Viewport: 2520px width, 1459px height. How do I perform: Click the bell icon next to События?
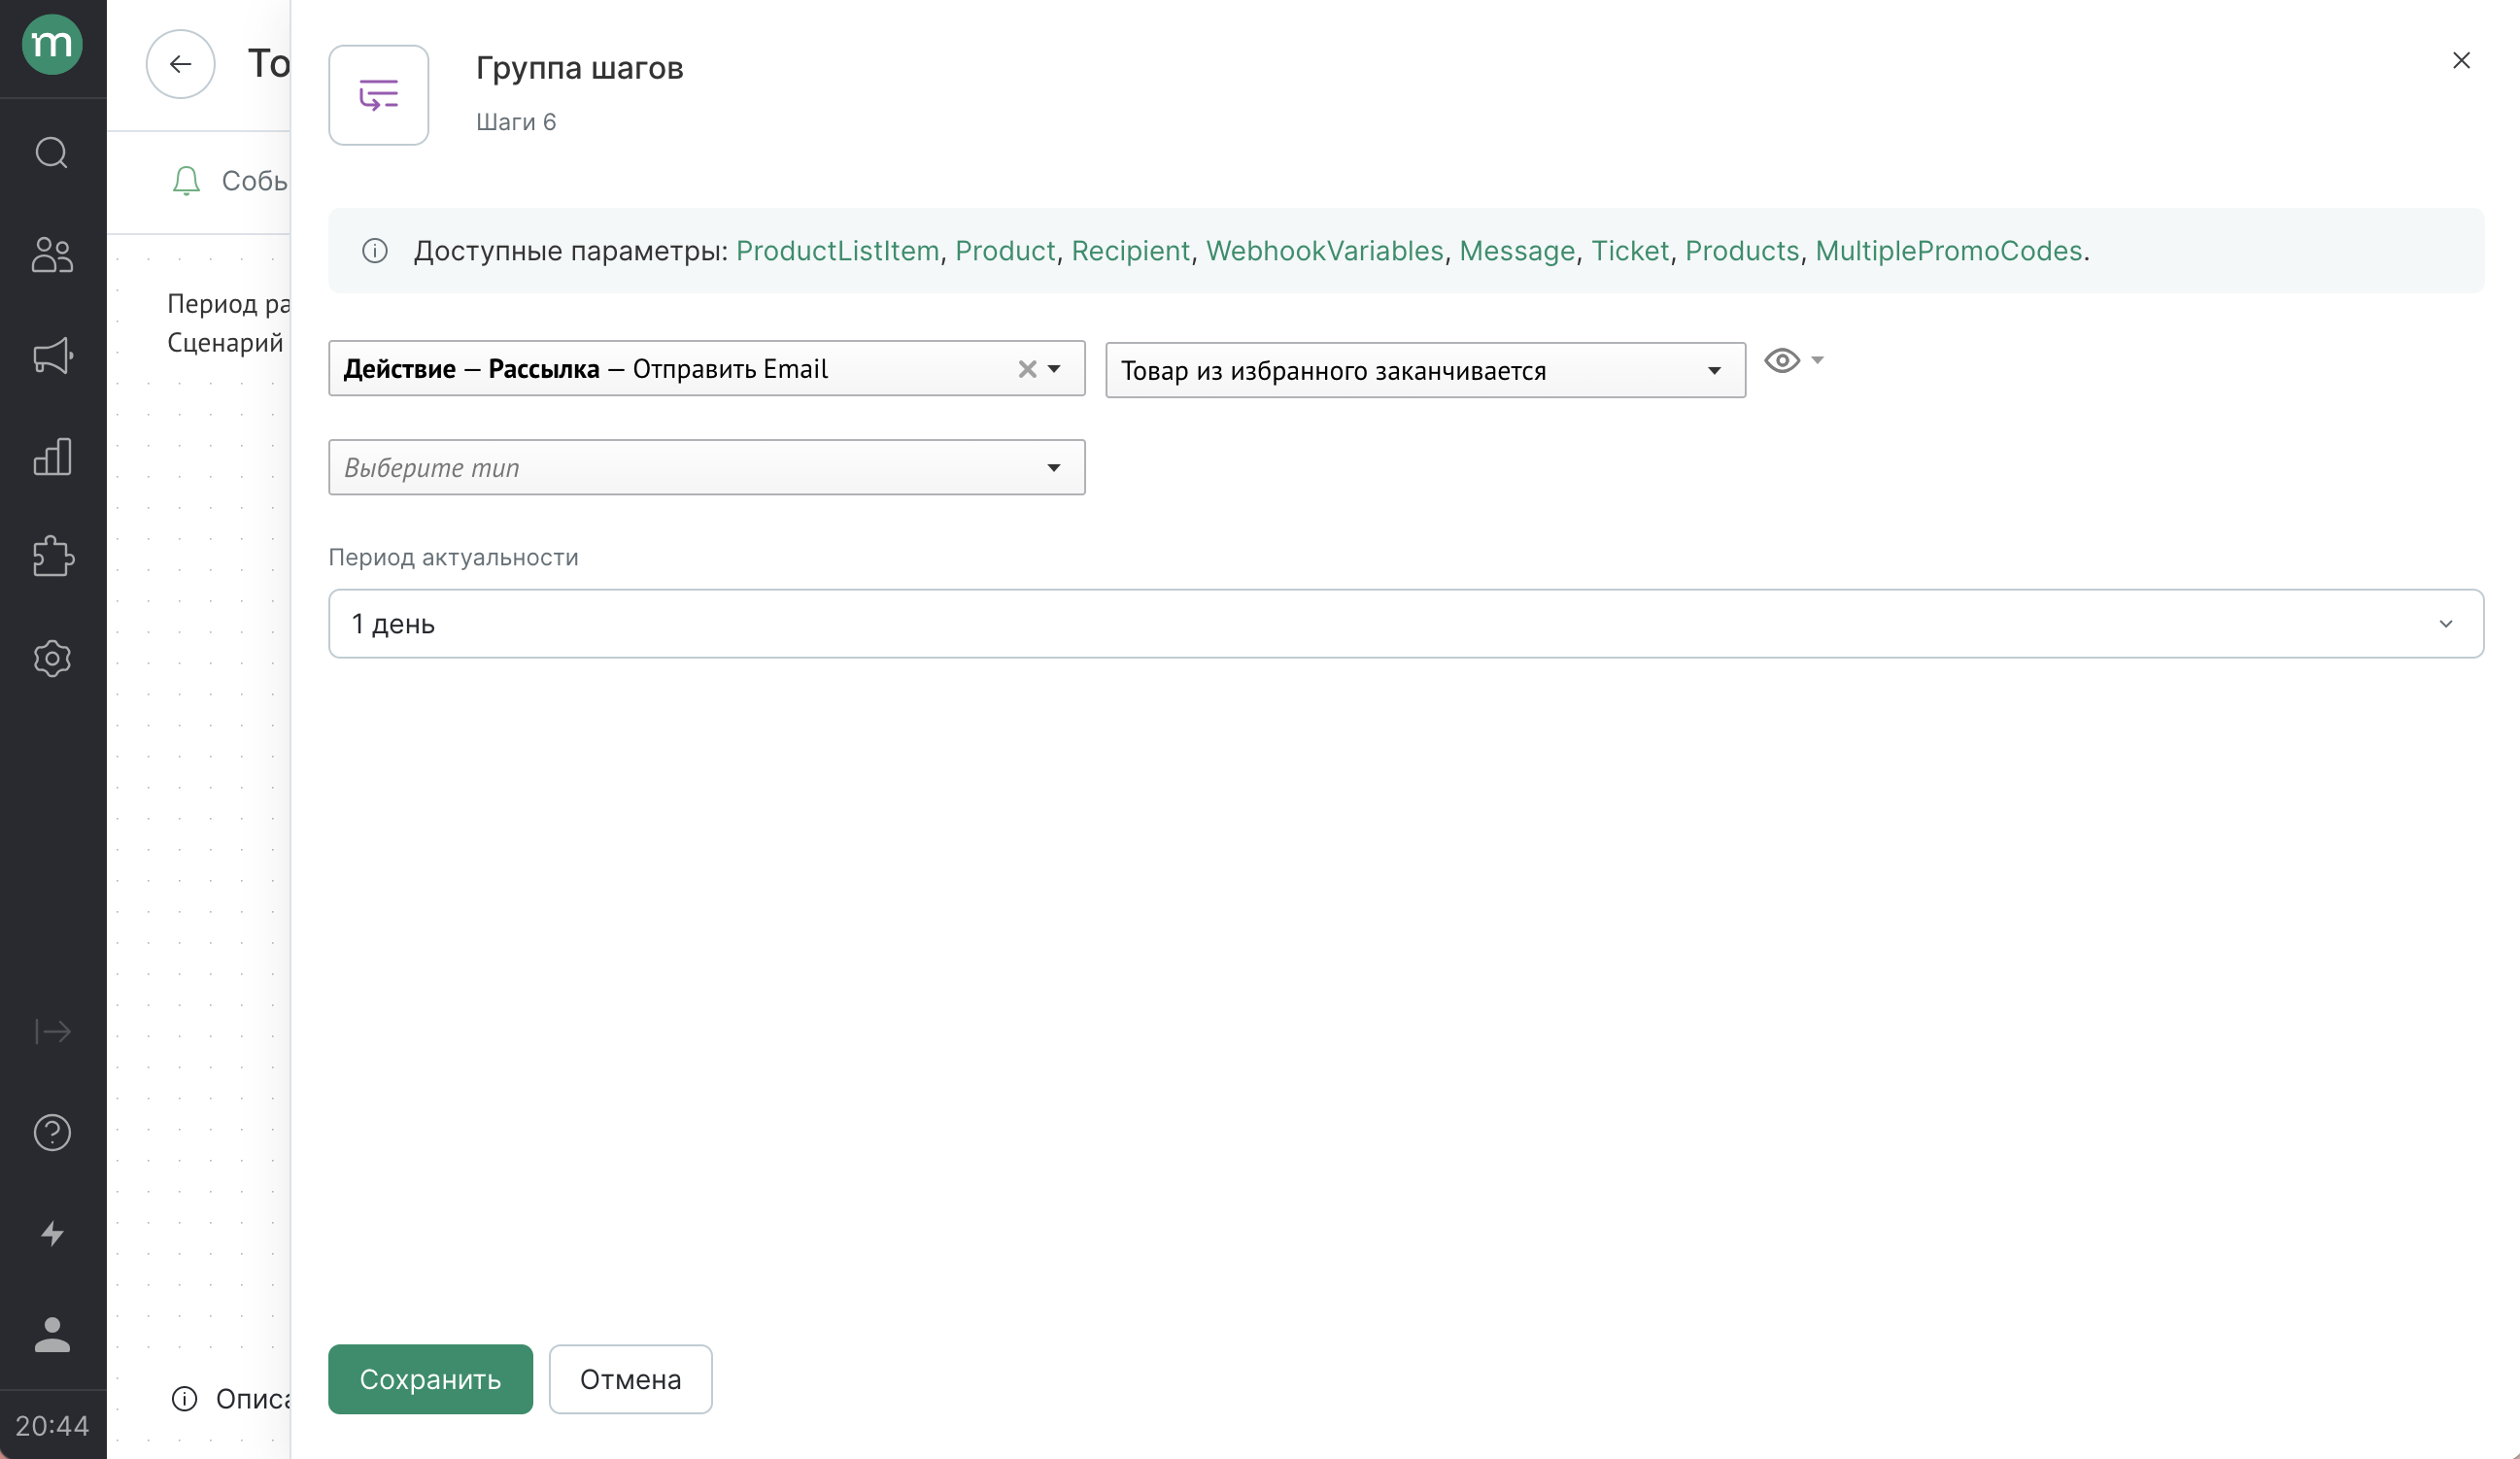pos(186,181)
